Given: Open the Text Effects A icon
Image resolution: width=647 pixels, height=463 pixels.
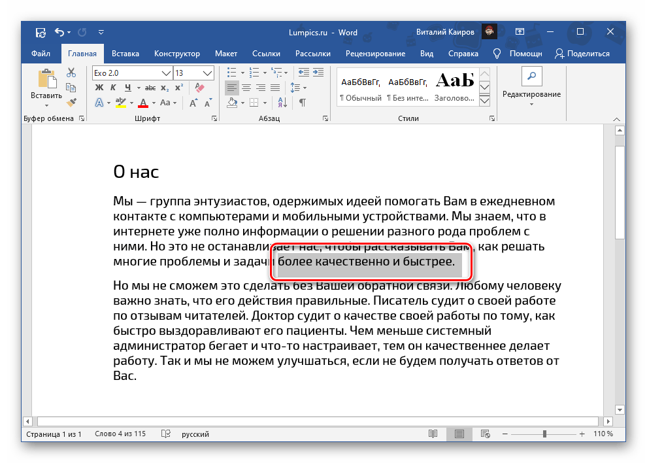Looking at the screenshot, I should coord(99,103).
